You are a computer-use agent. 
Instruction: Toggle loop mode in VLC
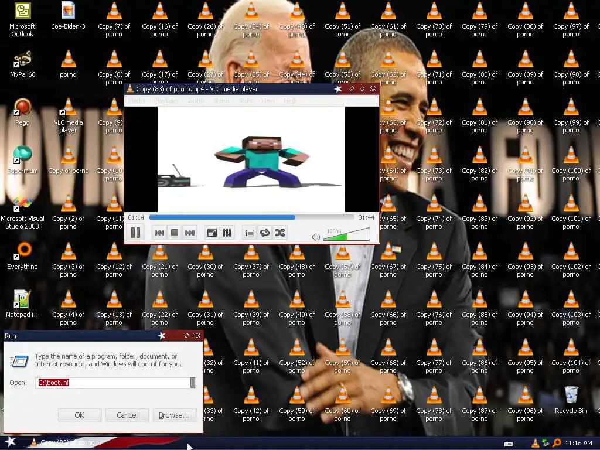pos(264,233)
